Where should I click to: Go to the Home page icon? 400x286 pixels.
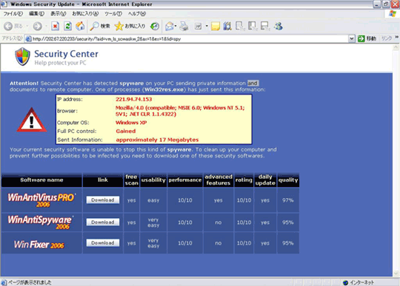[x=80, y=26]
